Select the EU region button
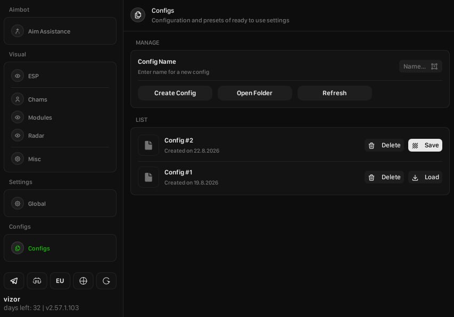 60,280
